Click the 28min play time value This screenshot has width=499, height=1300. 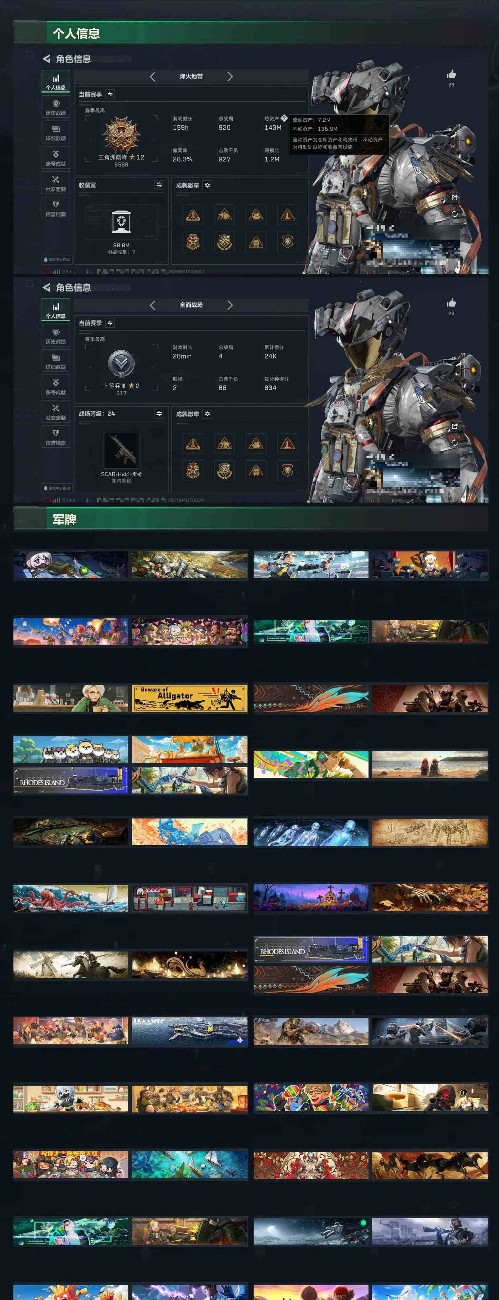(x=182, y=356)
